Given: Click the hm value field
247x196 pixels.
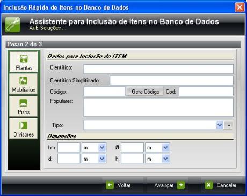Looking at the screenshot, I should click(69, 147).
